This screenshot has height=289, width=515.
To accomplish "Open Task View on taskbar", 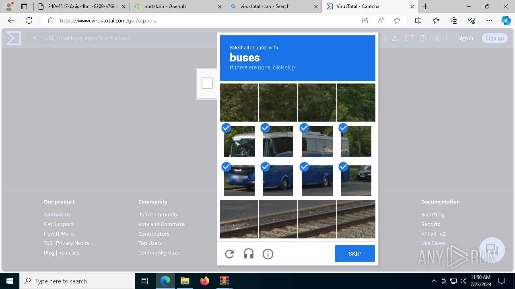I will coord(145,281).
